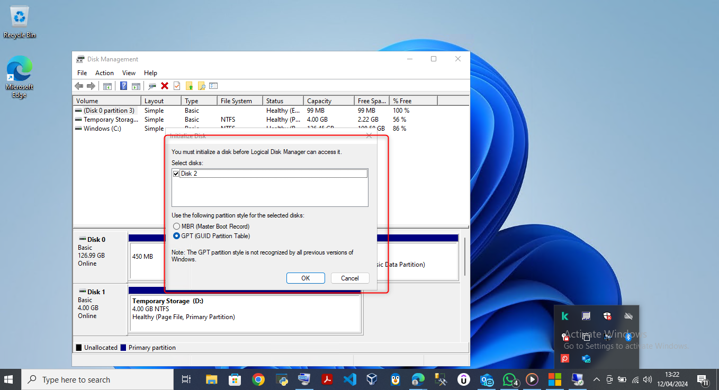
Task: Click the Forward arrow in Disk Management toolbar
Action: pos(91,86)
